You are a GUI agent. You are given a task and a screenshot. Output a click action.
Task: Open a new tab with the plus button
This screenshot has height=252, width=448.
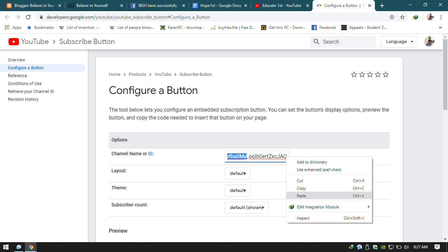tap(382, 6)
